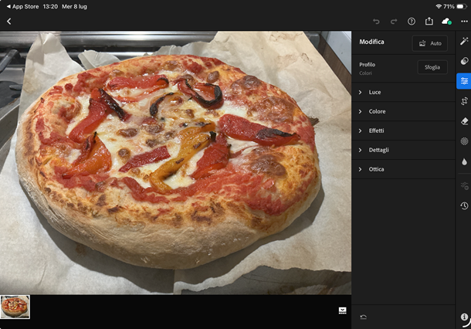This screenshot has width=471, height=329.
Task: Click the Profilo Colori label
Action: (x=367, y=69)
